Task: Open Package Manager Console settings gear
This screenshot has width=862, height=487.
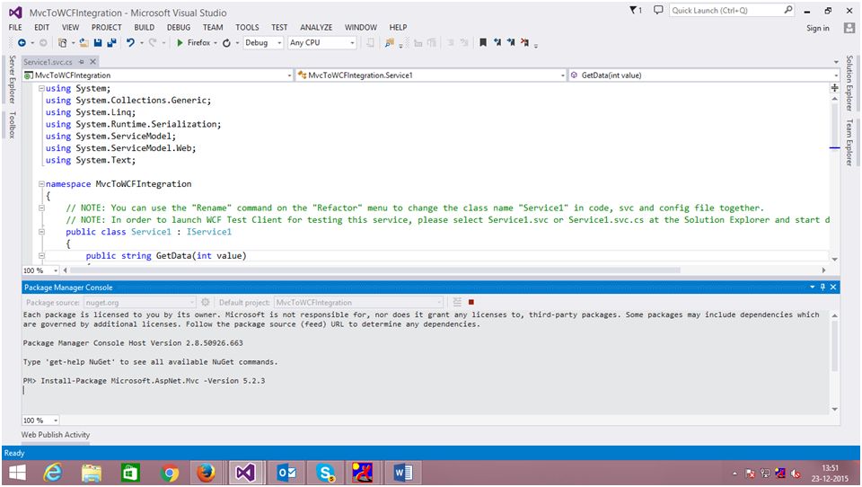Action: pyautogui.click(x=206, y=303)
